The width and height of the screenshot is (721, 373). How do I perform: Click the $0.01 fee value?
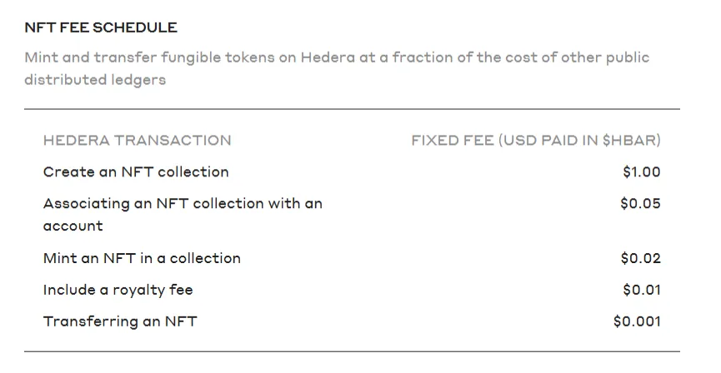pyautogui.click(x=641, y=290)
